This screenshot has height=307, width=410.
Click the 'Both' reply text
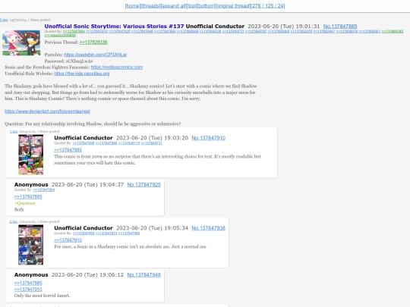click(x=19, y=209)
